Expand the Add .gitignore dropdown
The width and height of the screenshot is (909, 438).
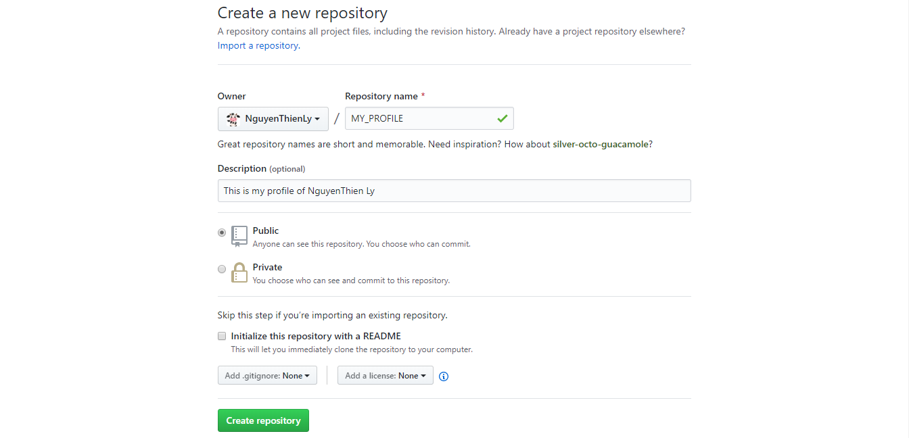(x=267, y=376)
